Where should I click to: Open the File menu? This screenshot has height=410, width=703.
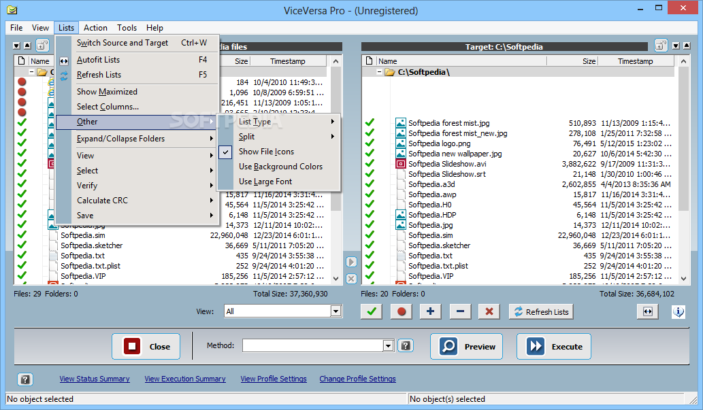[16, 28]
